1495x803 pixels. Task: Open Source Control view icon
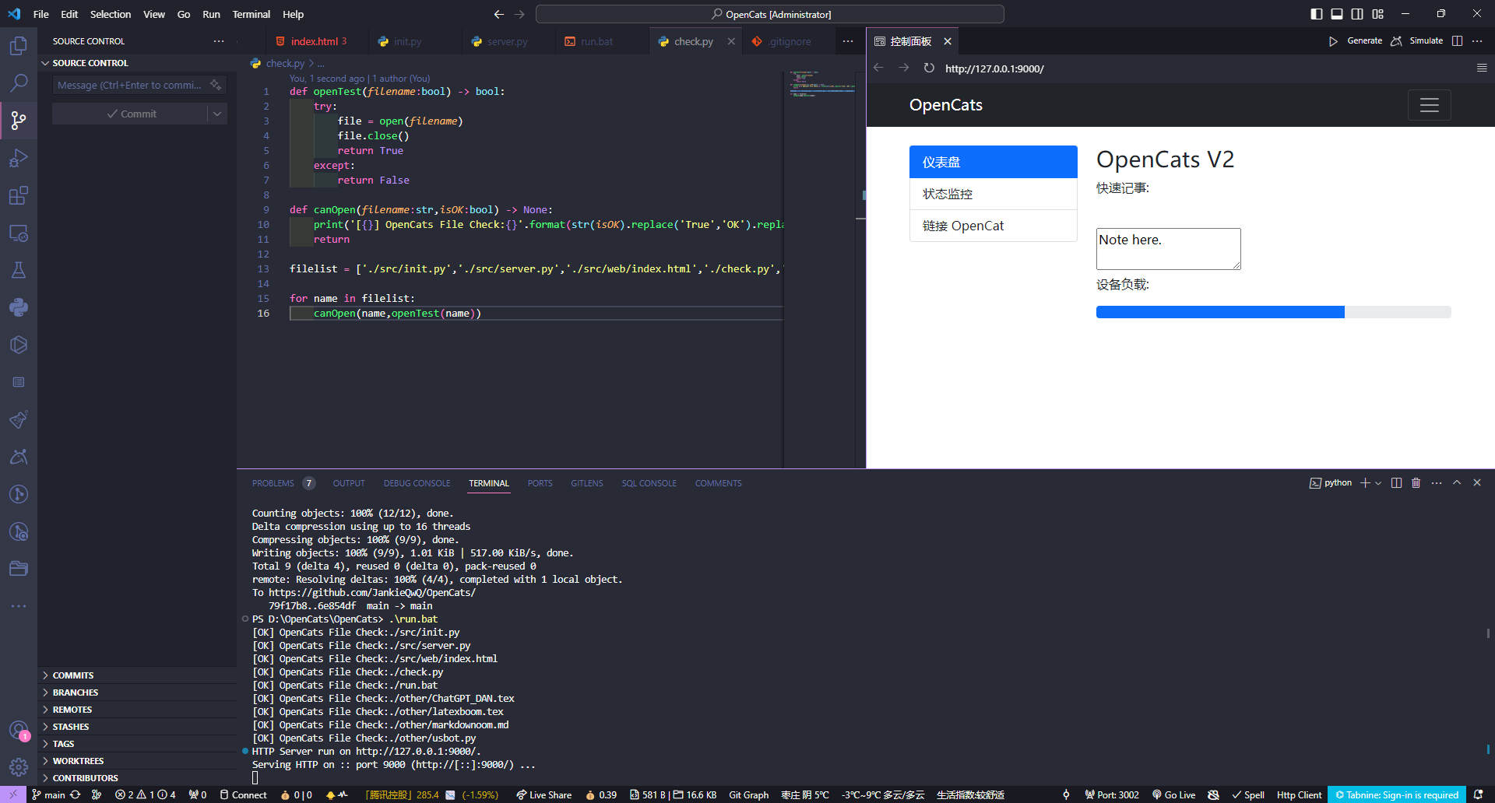pyautogui.click(x=19, y=121)
